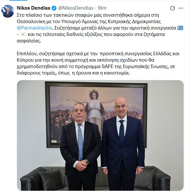This screenshot has height=192, width=190.
Task: Click the blue verified badge next to Nikos Dendias
Action: tap(54, 8)
